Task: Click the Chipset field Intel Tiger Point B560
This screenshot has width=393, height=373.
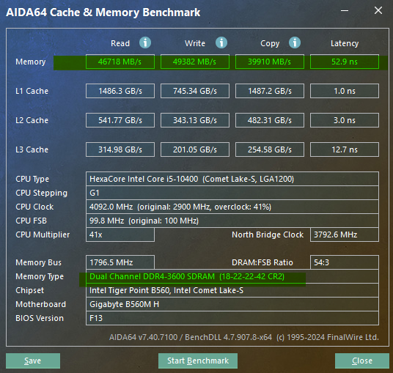Action: 232,290
